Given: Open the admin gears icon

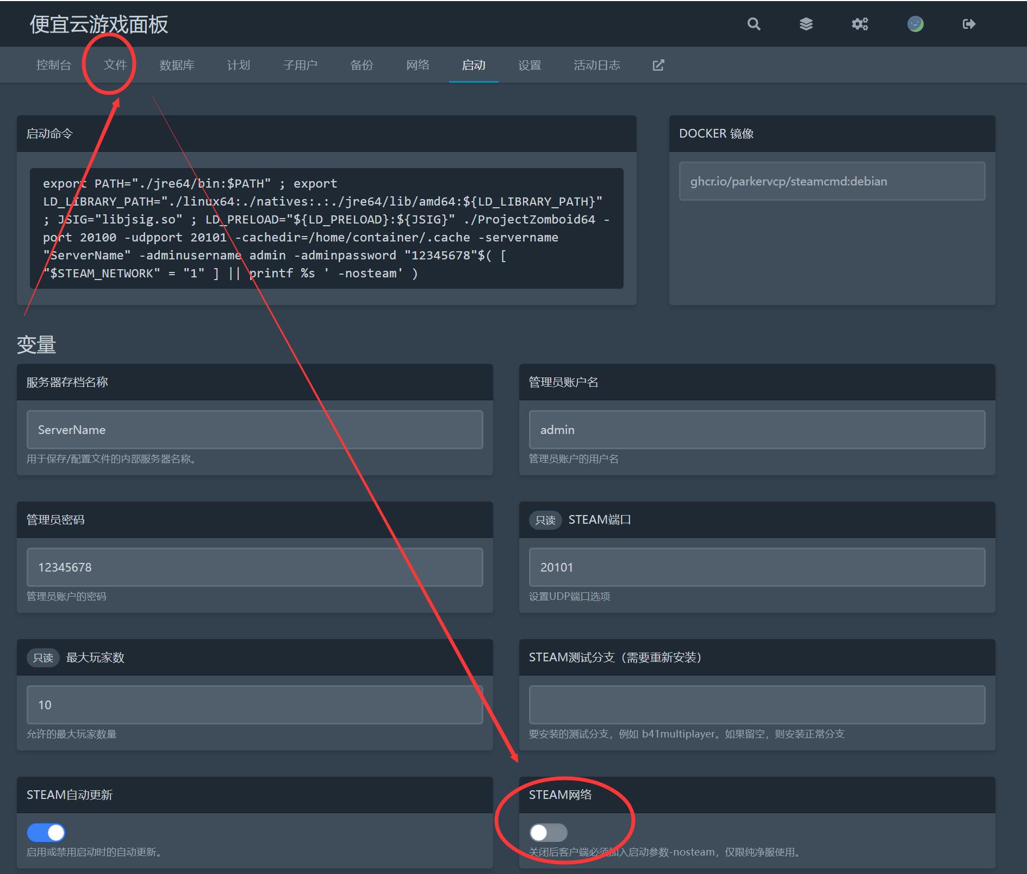Looking at the screenshot, I should 860,24.
